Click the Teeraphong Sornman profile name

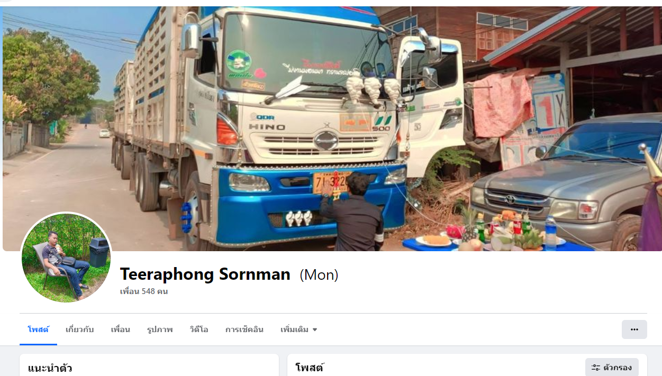point(205,274)
